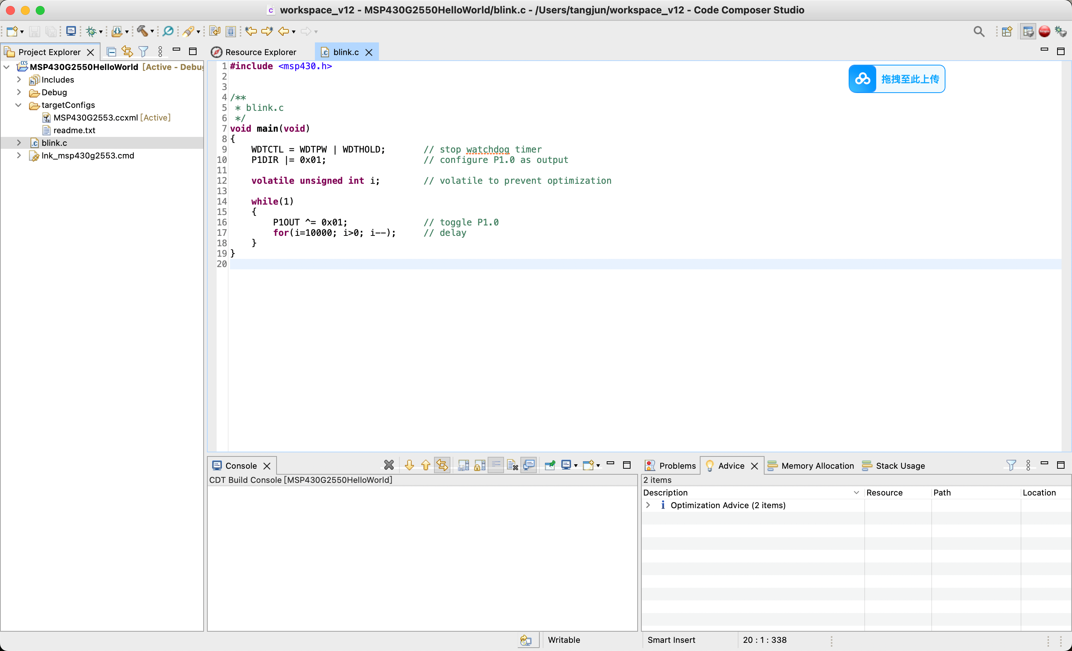Click the red stop icon at top right
This screenshot has width=1072, height=651.
[x=1044, y=31]
